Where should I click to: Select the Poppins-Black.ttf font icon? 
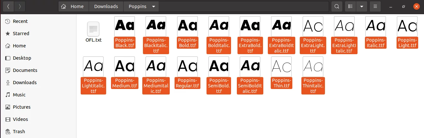[x=125, y=26]
